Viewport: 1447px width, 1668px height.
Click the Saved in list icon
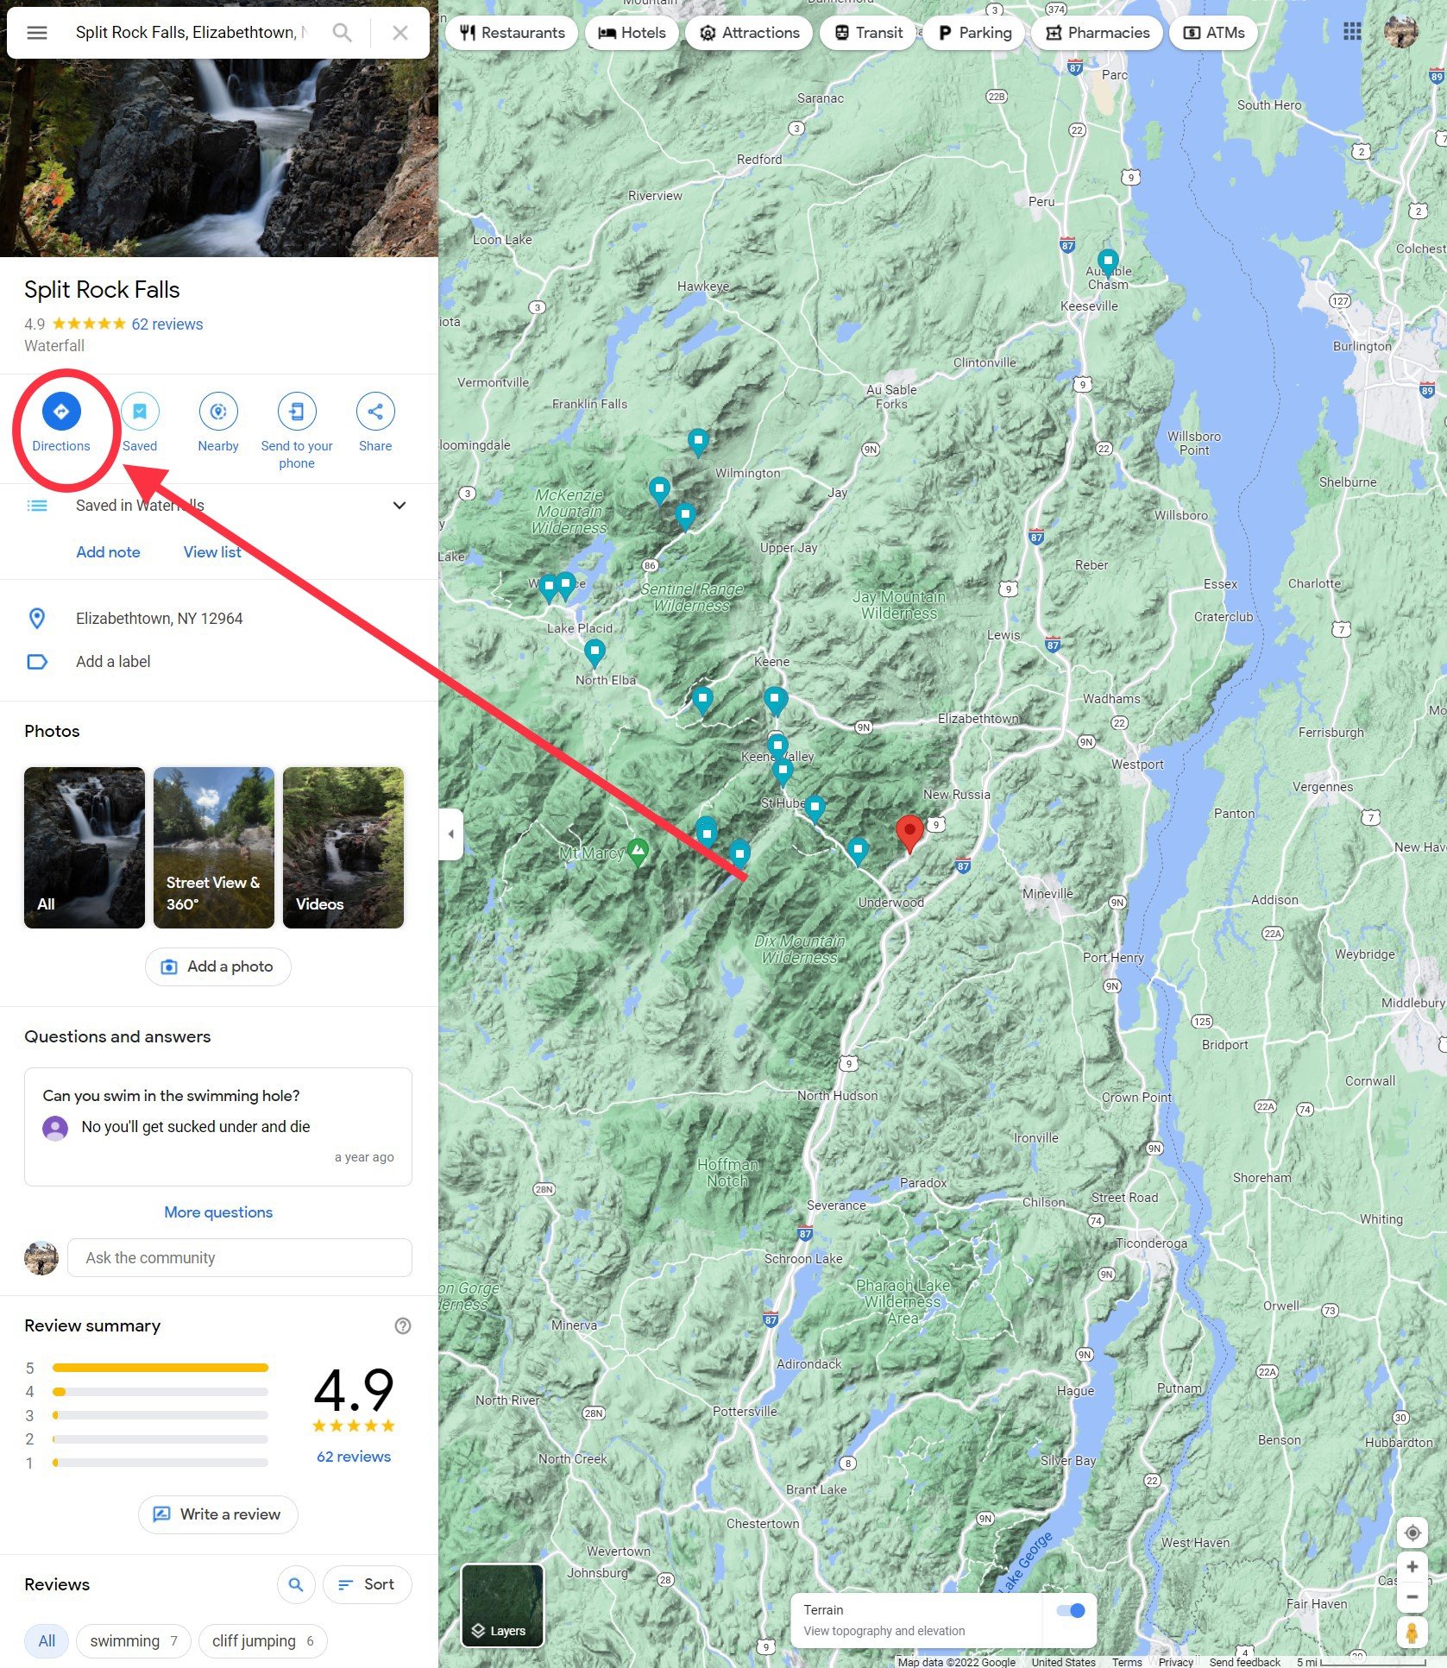(37, 506)
